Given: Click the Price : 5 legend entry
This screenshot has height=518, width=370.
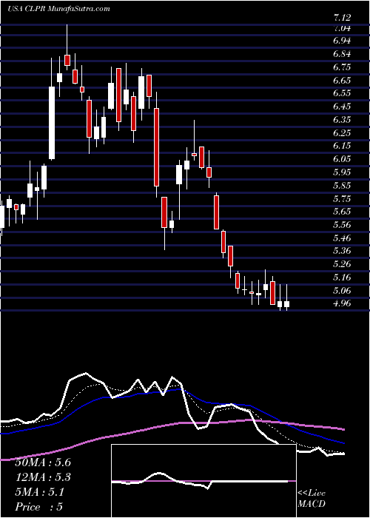Looking at the screenshot, I should click(38, 507).
